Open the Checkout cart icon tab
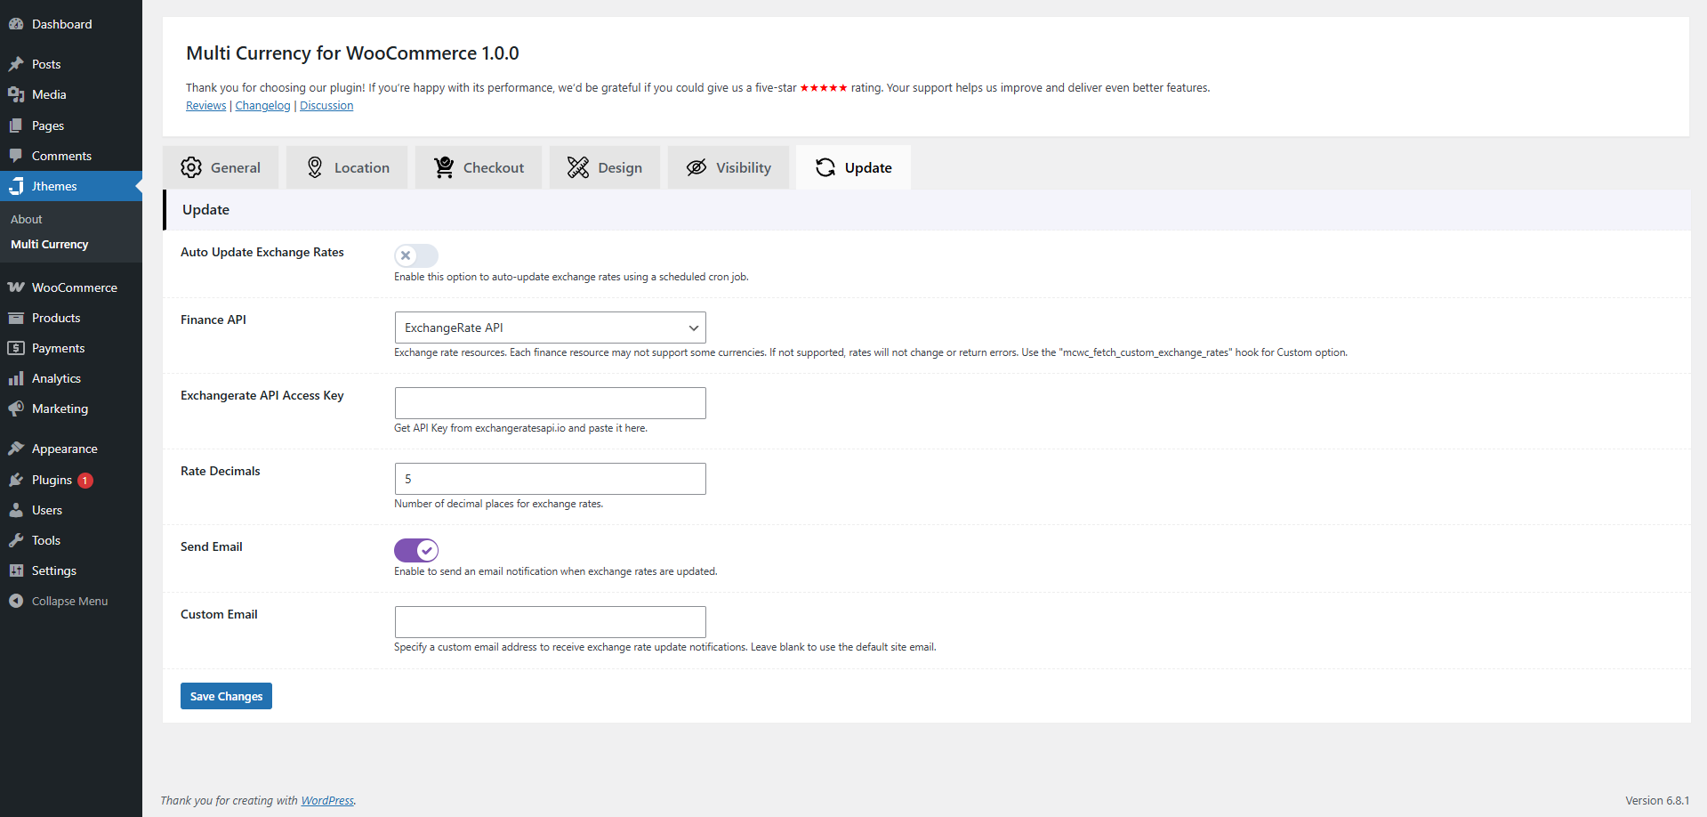This screenshot has height=817, width=1707. coord(445,166)
